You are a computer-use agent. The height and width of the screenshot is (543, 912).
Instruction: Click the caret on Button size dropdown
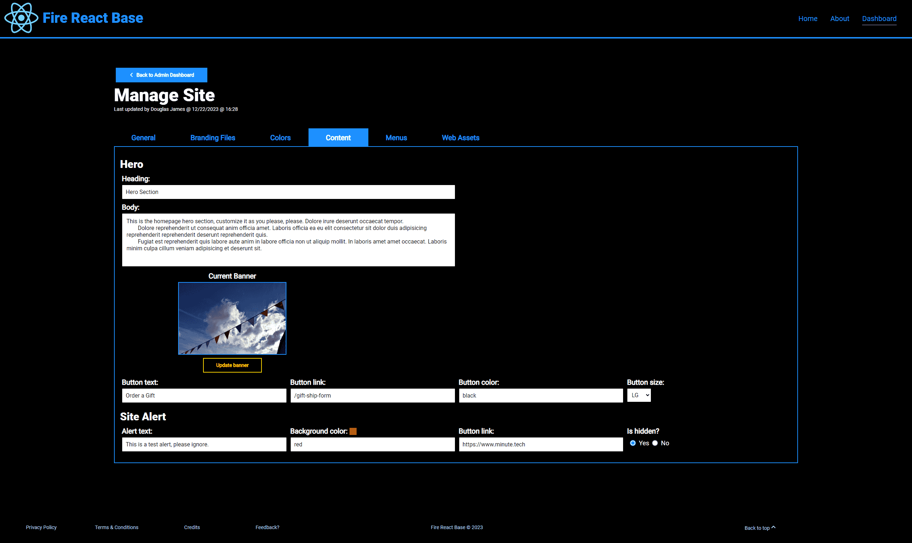point(648,395)
